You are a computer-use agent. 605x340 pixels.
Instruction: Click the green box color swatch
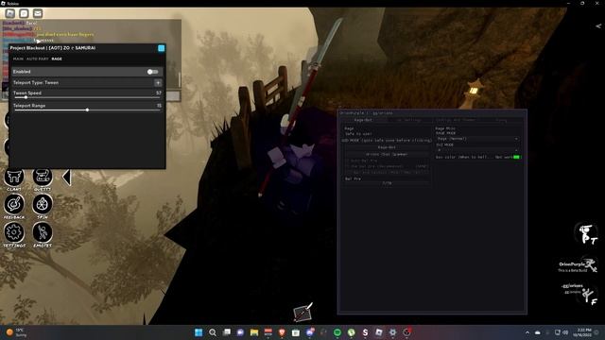point(517,157)
